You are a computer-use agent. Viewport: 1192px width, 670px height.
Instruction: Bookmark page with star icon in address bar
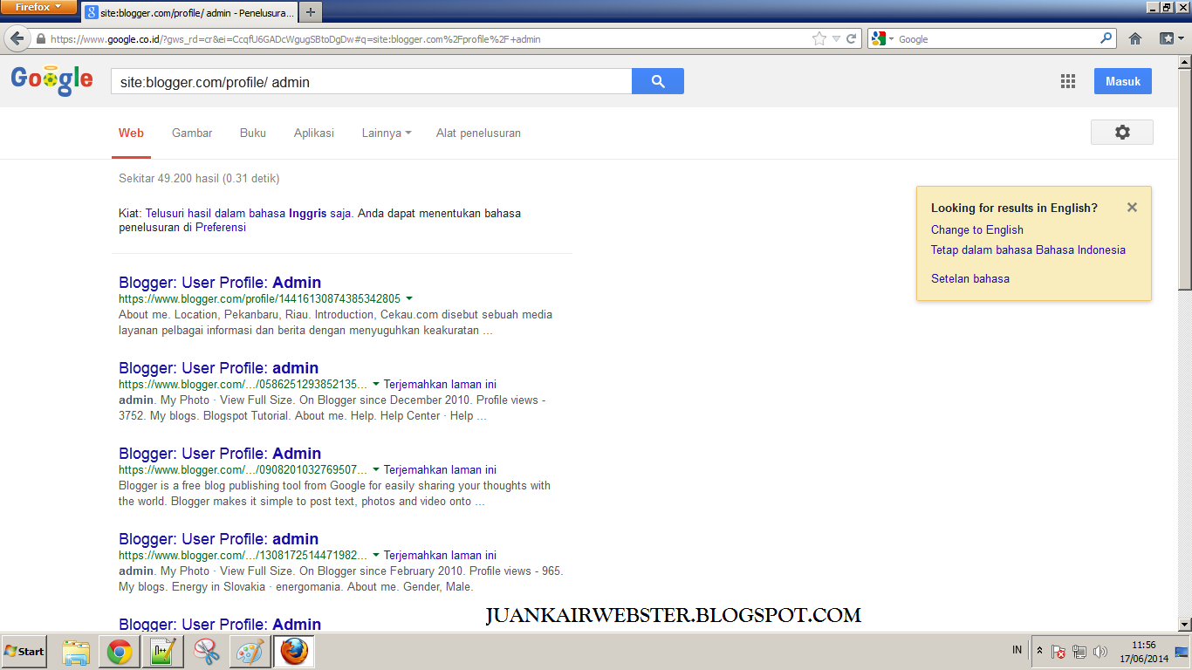819,38
